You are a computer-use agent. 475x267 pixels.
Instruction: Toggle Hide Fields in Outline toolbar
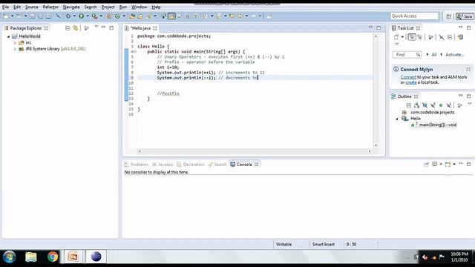pyautogui.click(x=425, y=105)
